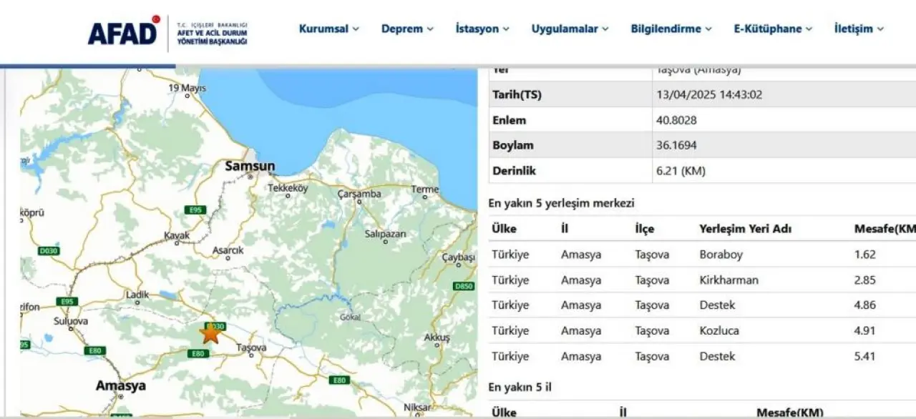Click the Yerleşim Yeri Adı column header

click(x=745, y=229)
